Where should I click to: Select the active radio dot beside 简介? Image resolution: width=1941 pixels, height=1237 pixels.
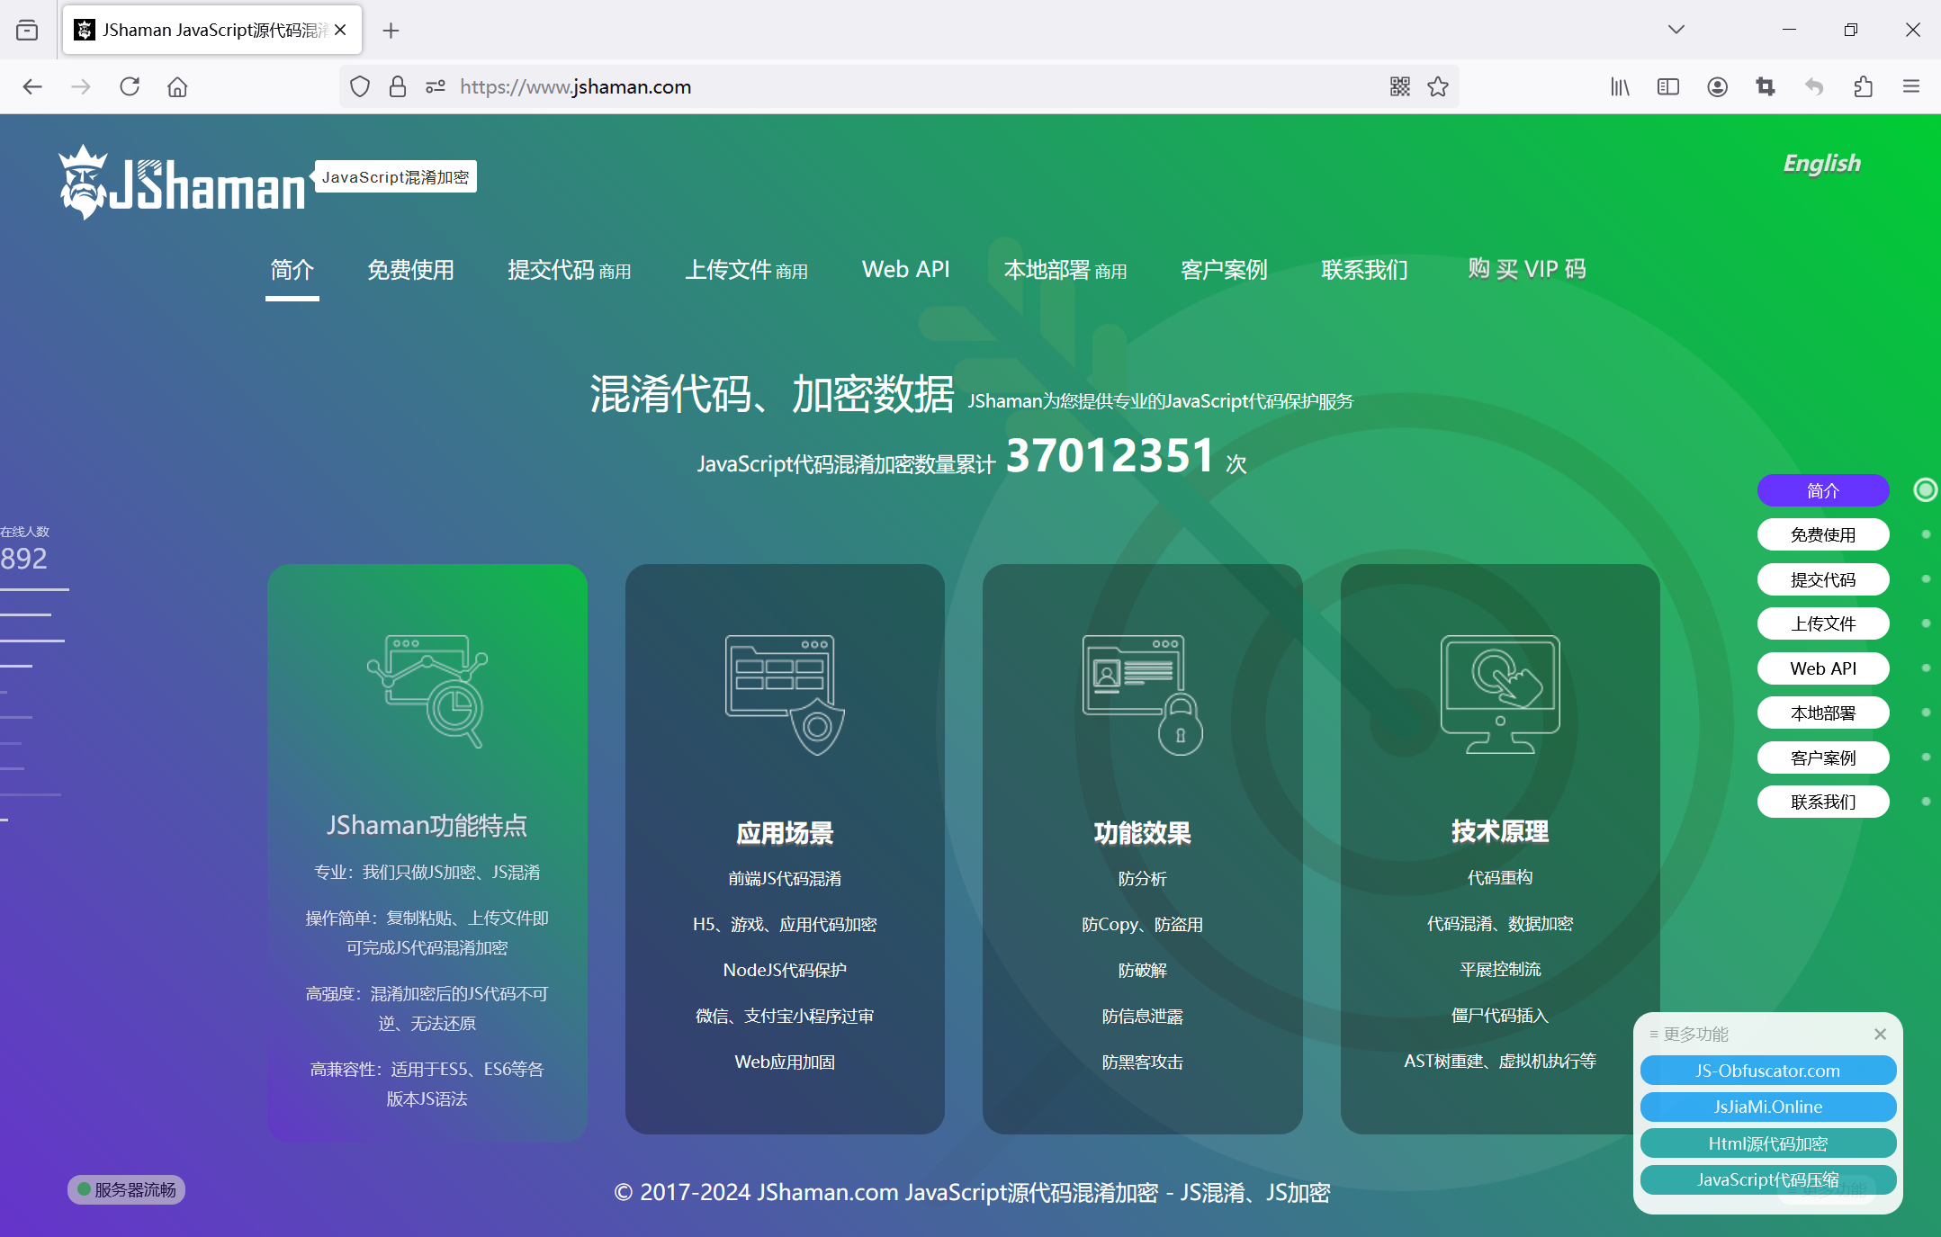1925,489
